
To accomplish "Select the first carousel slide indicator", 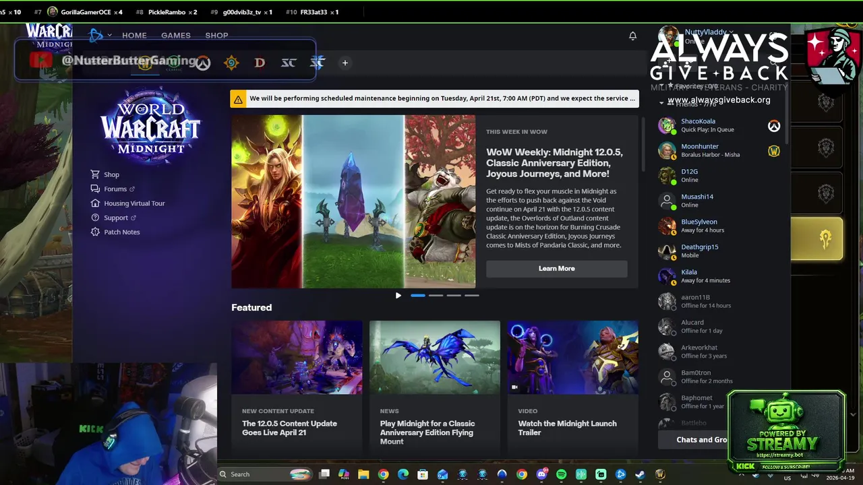I will pyautogui.click(x=418, y=296).
